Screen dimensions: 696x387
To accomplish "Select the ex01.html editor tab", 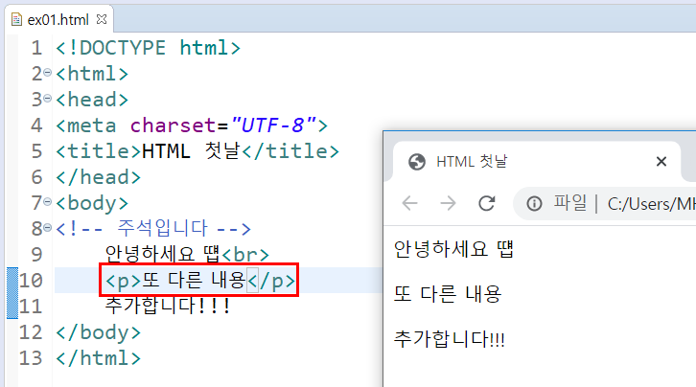I will pos(58,20).
